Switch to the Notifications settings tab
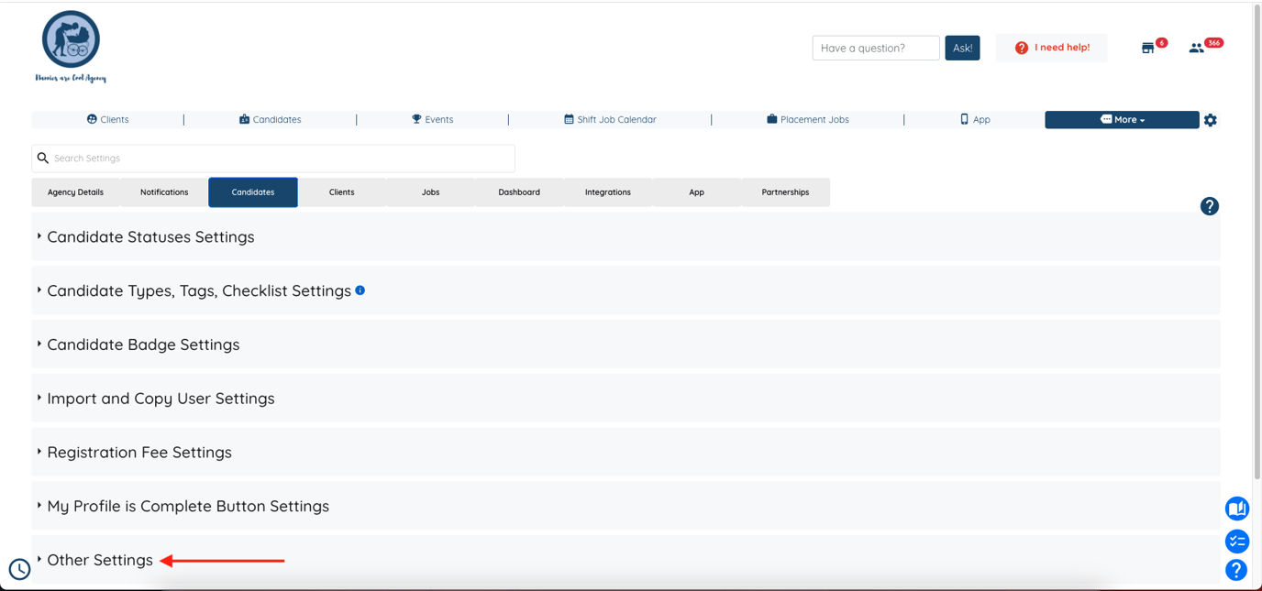The width and height of the screenshot is (1262, 591). pyautogui.click(x=163, y=192)
